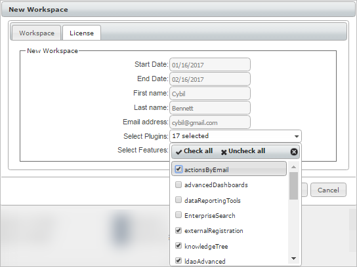Collapse the Select Plugins dropdown arrow
The height and width of the screenshot is (267, 357).
(297, 137)
